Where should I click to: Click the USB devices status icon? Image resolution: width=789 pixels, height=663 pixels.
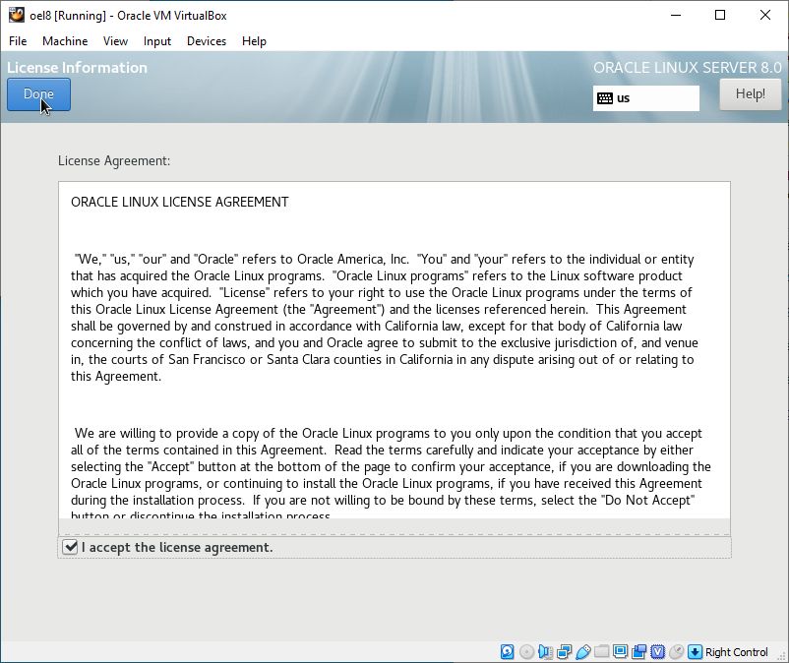coord(582,652)
